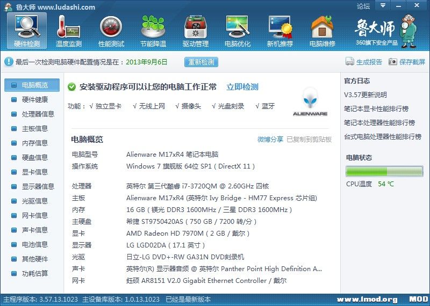Click the 生成报告 report printer icon
Image resolution: width=430 pixels, height=306 pixels.
pyautogui.click(x=350, y=62)
